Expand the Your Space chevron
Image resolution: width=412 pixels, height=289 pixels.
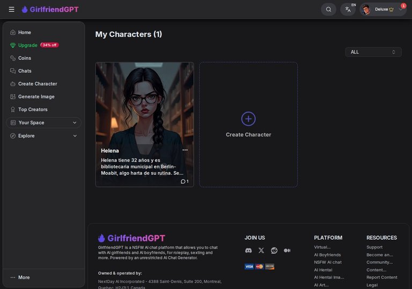[75, 123]
